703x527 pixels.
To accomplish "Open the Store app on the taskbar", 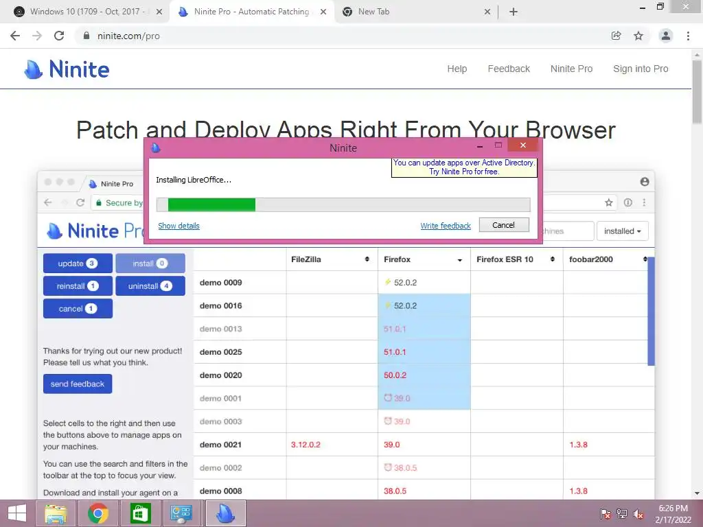I will (140, 513).
